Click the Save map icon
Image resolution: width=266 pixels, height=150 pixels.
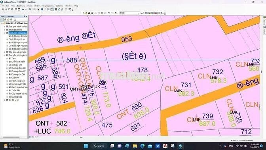click(89, 13)
